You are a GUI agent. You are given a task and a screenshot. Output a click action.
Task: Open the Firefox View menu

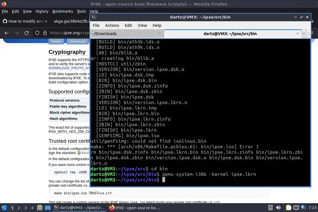point(27,11)
